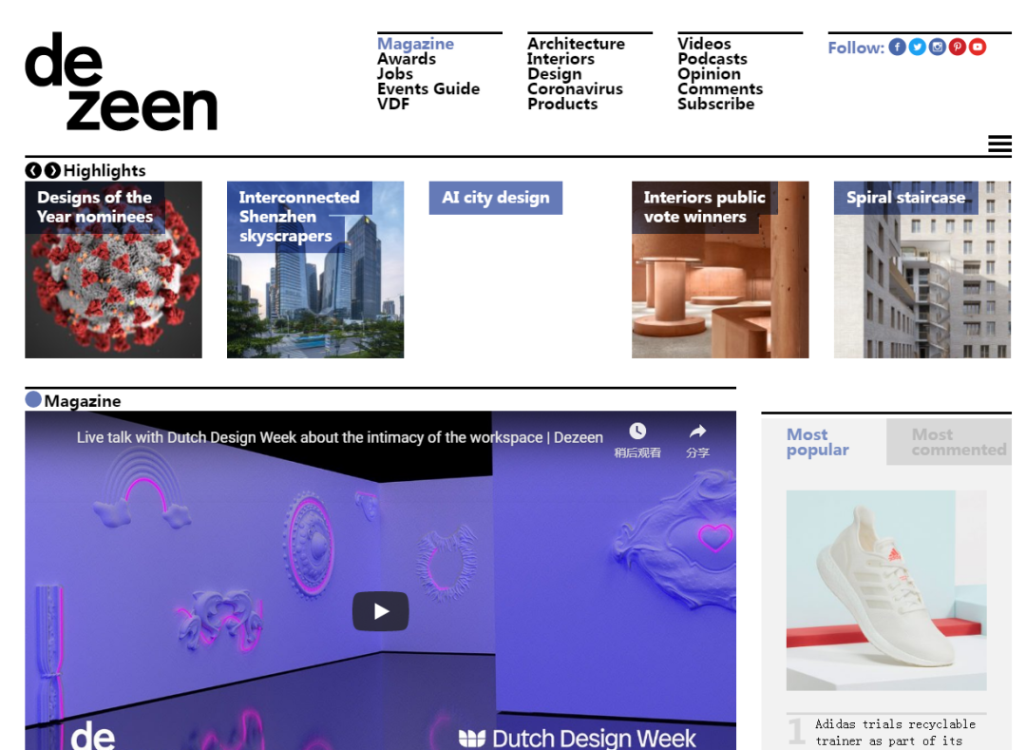Viewport: 1026px width, 750px height.
Task: Open the Magazine menu item
Action: (415, 44)
